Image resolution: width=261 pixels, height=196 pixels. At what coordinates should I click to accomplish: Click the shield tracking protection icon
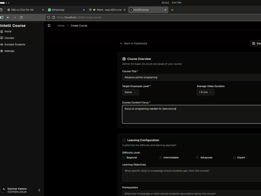(49, 17)
